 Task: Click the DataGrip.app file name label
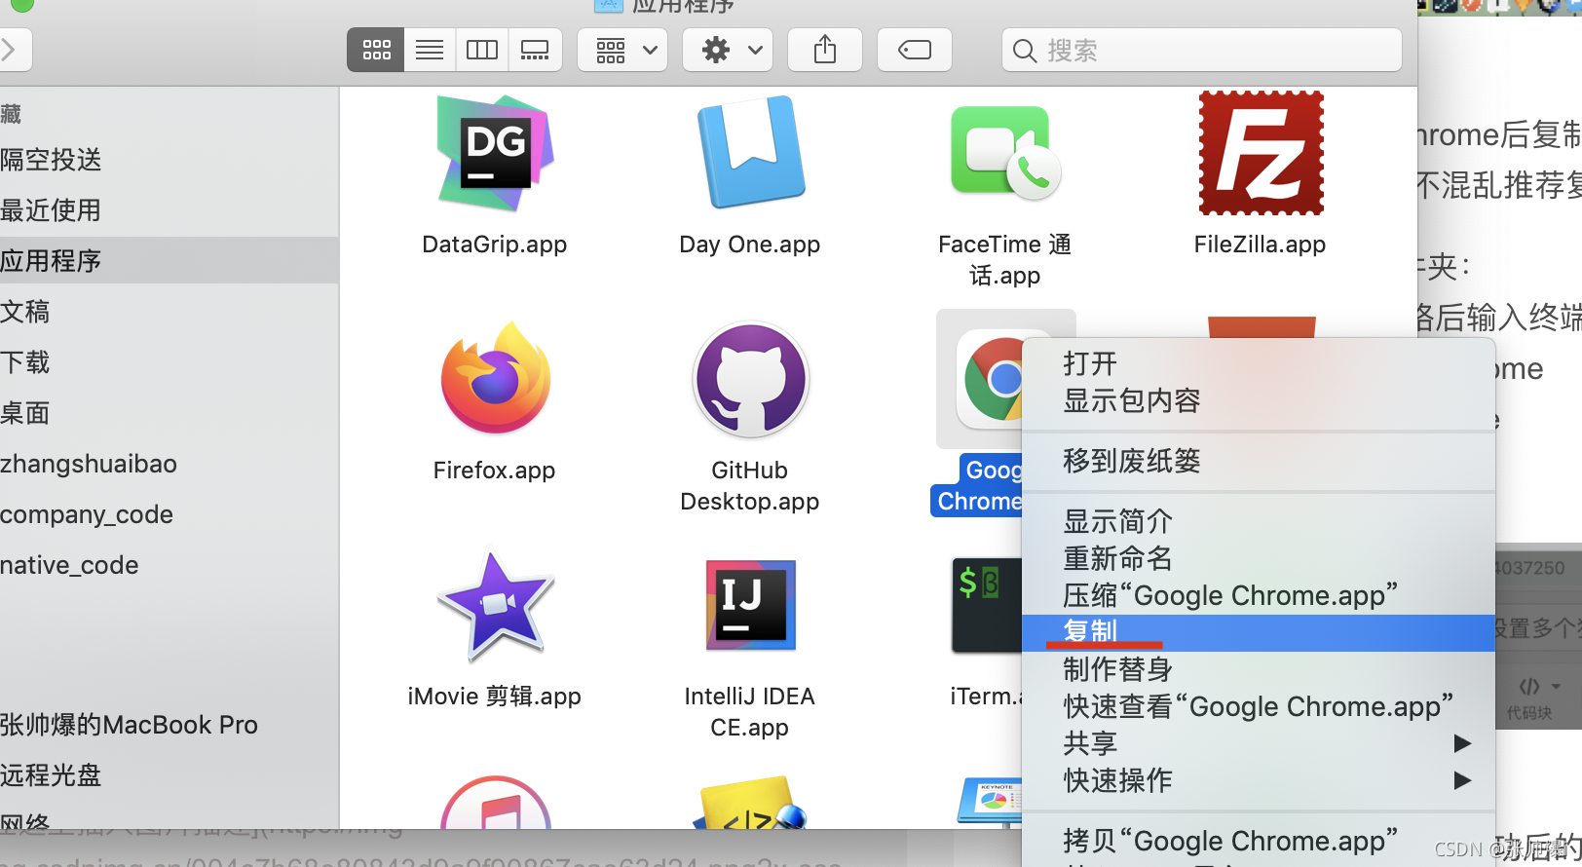pyautogui.click(x=495, y=245)
